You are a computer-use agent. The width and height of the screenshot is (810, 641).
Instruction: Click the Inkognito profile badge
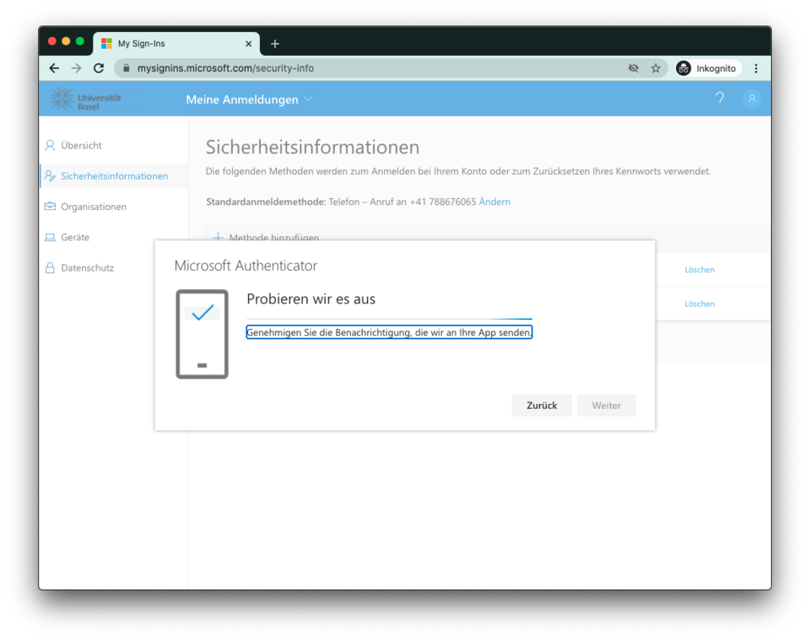tap(706, 68)
